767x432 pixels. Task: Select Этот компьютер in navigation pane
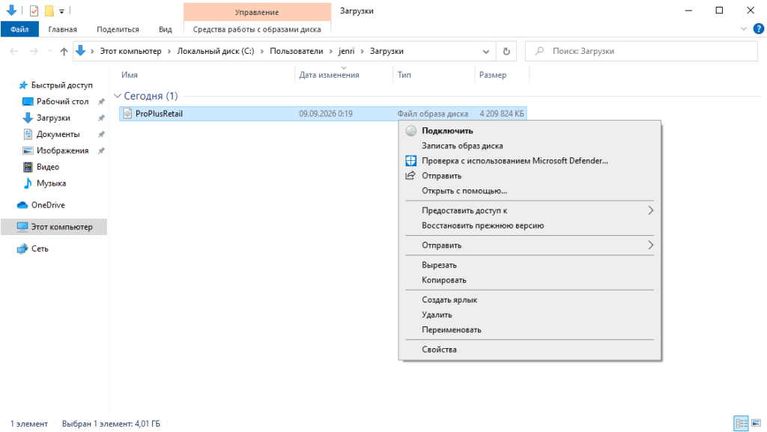point(54,227)
